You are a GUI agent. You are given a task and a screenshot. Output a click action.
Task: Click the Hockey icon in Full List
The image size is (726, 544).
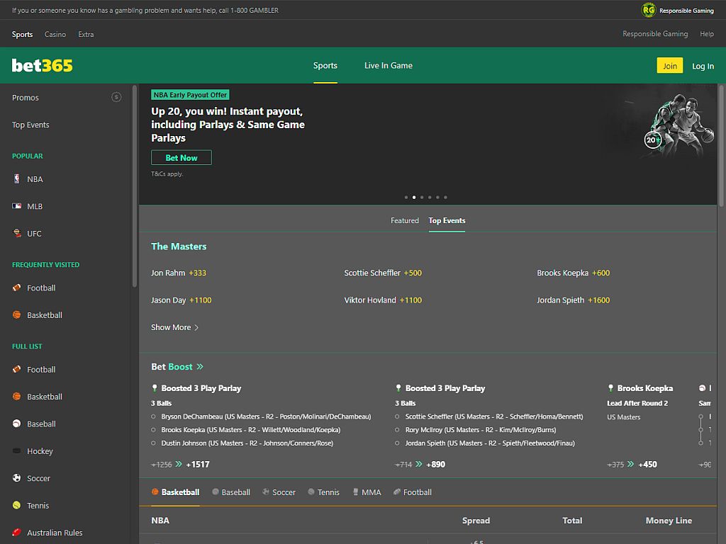pos(18,451)
